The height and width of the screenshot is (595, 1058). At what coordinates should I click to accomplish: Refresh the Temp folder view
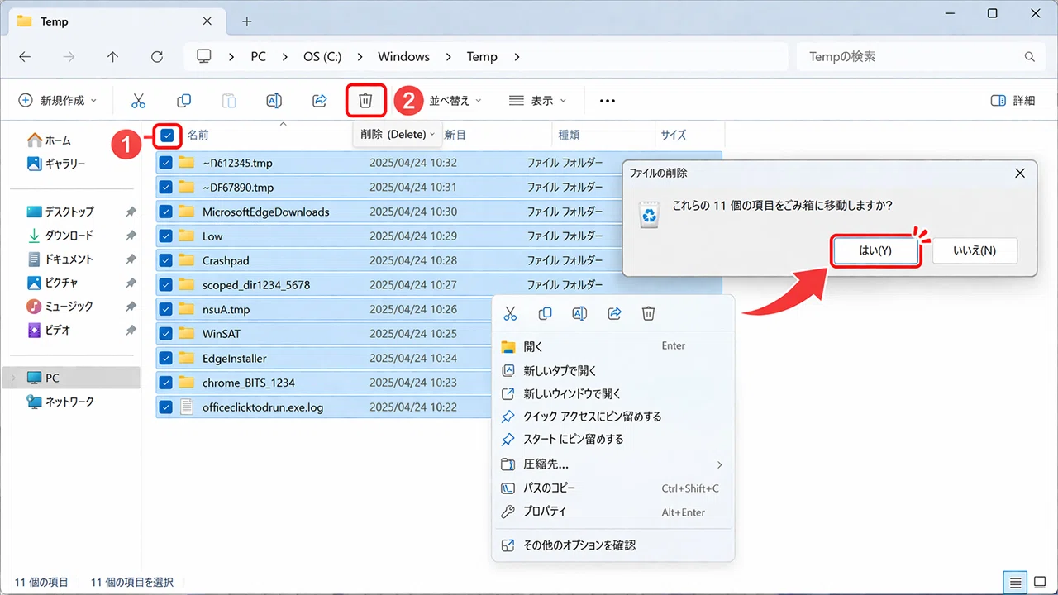click(x=157, y=57)
